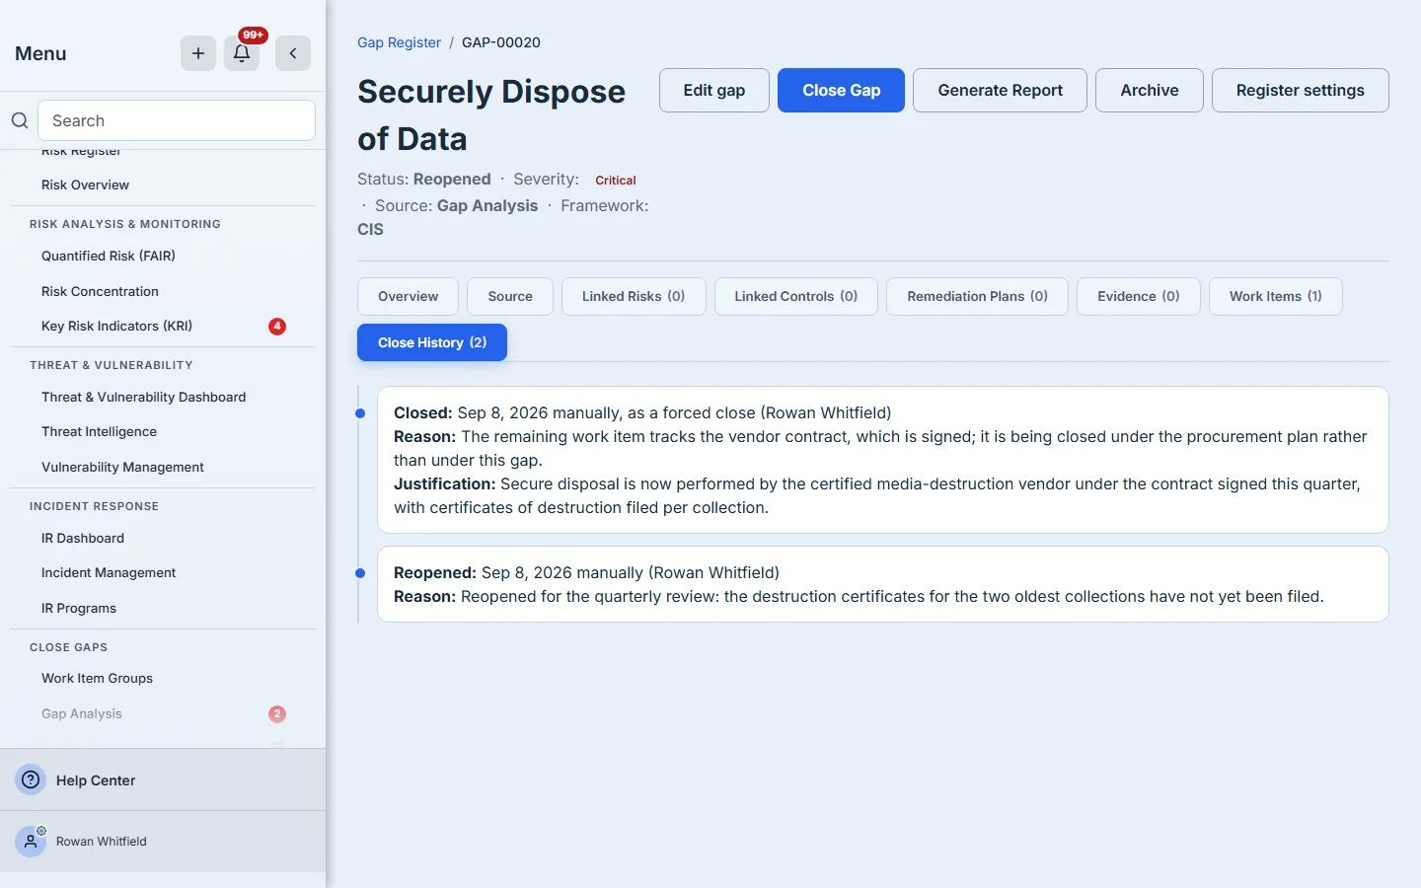1421x888 pixels.
Task: Open Register settings
Action: coord(1300,90)
